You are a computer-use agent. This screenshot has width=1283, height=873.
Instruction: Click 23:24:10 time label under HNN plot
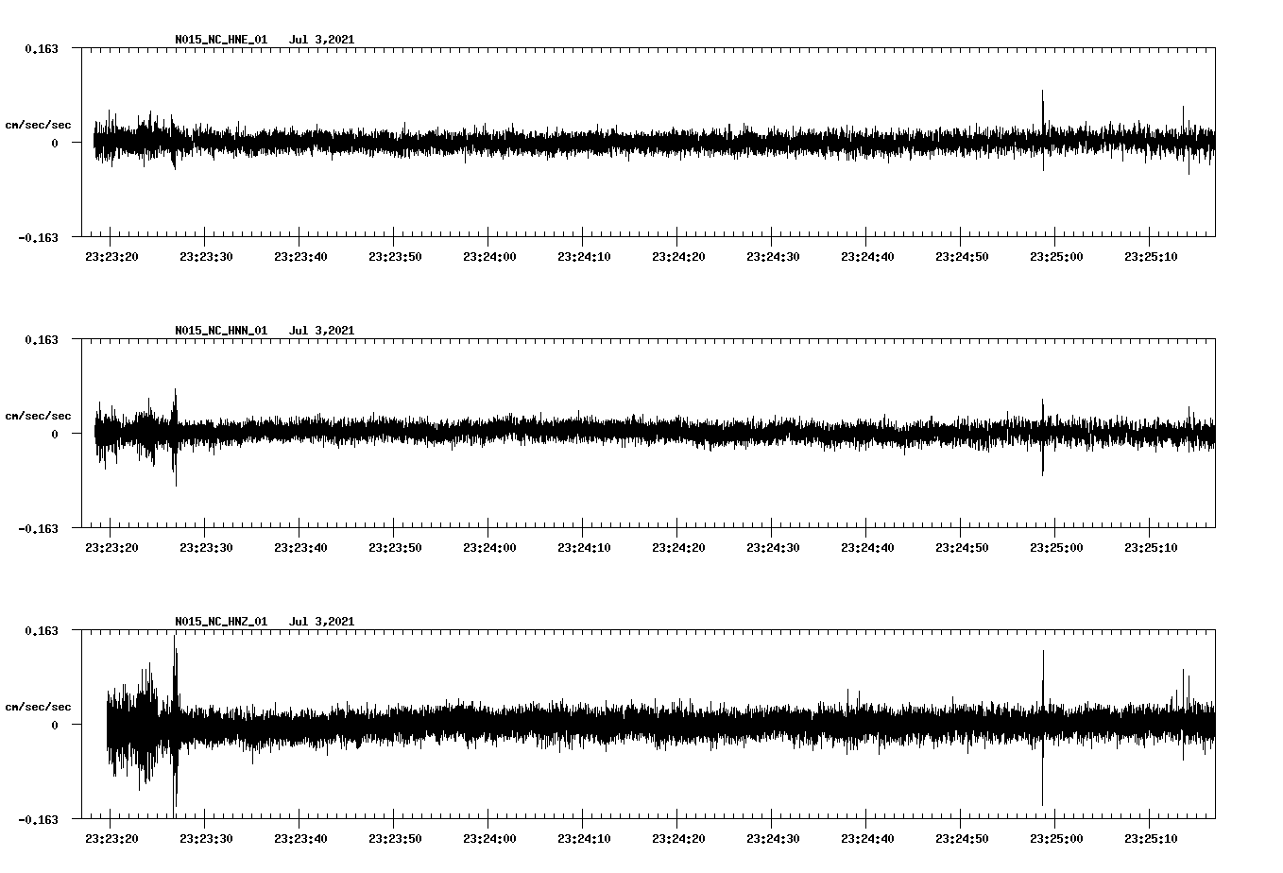click(x=584, y=547)
